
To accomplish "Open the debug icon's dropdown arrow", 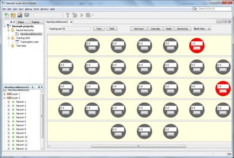I will click(x=93, y=15).
